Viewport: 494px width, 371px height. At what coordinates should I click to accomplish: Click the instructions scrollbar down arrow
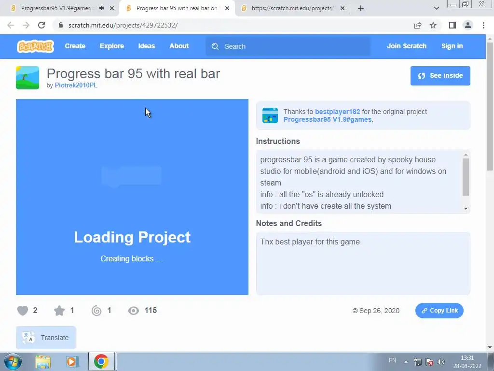pyautogui.click(x=466, y=209)
